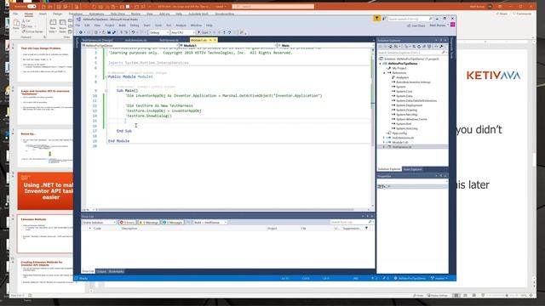545x306 pixels.
Task: Click PowerPoint Reading view icon in status bar
Action: coord(474,295)
